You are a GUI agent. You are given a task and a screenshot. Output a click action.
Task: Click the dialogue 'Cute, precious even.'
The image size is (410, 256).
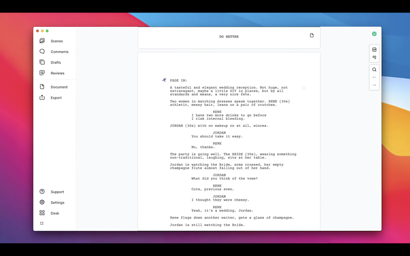[213, 189]
